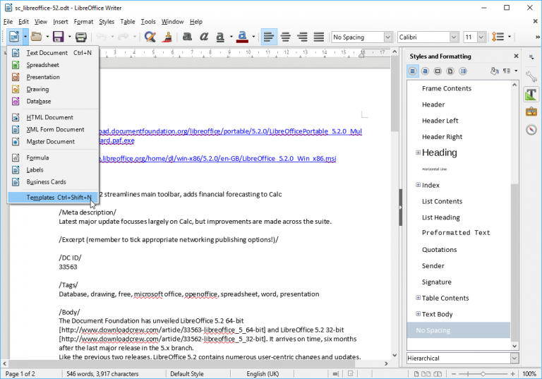Image resolution: width=542 pixels, height=379 pixels.
Task: Apply the font color button
Action: (242, 37)
